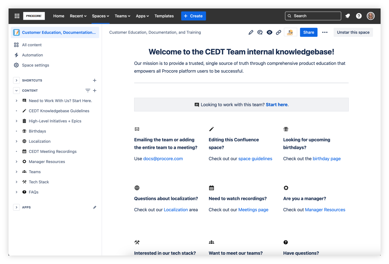The image size is (389, 264).
Task: Click the NEW feature badge icon
Action: [290, 32]
